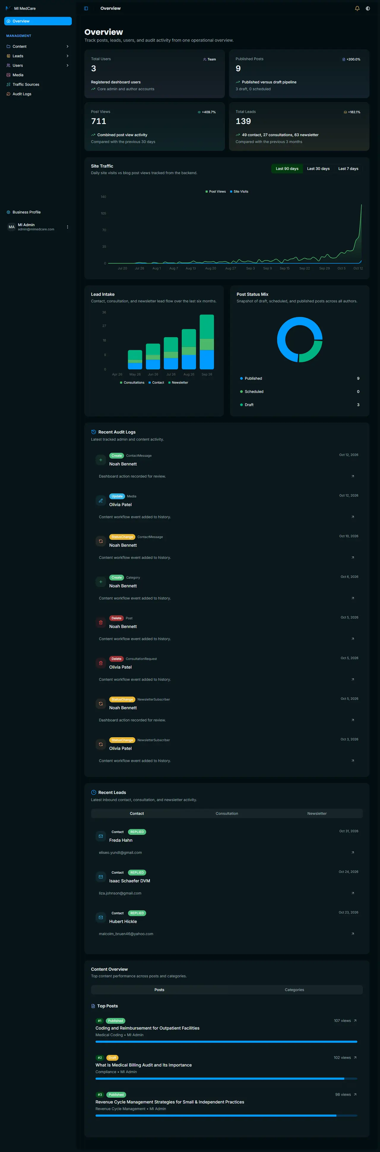Open the Media section in sidebar
This screenshot has height=1152, width=380.
pyautogui.click(x=38, y=75)
